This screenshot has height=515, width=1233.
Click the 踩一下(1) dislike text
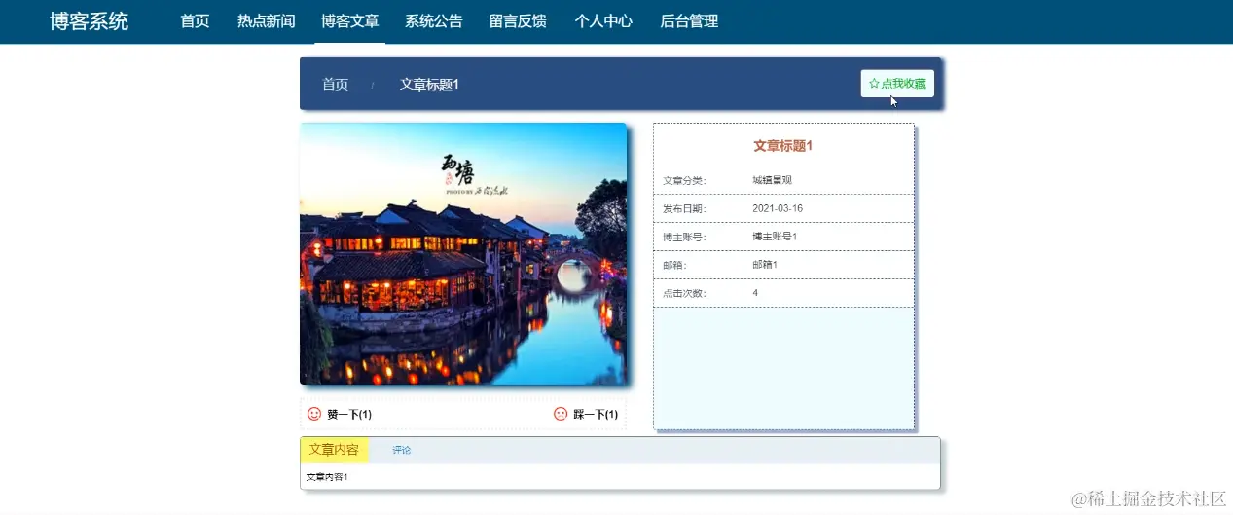click(x=596, y=415)
